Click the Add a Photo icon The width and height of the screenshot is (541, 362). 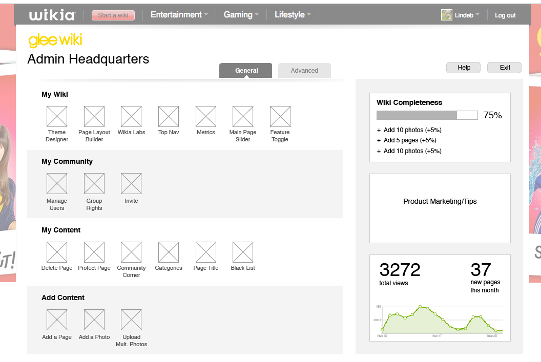click(94, 320)
